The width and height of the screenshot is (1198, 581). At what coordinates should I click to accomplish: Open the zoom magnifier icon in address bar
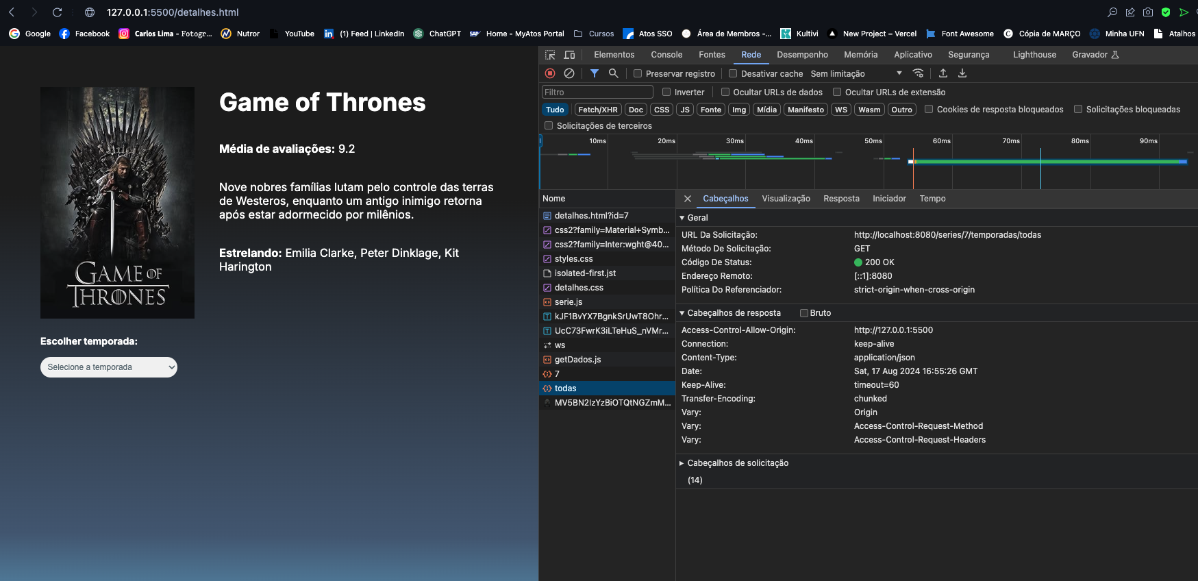click(1112, 12)
